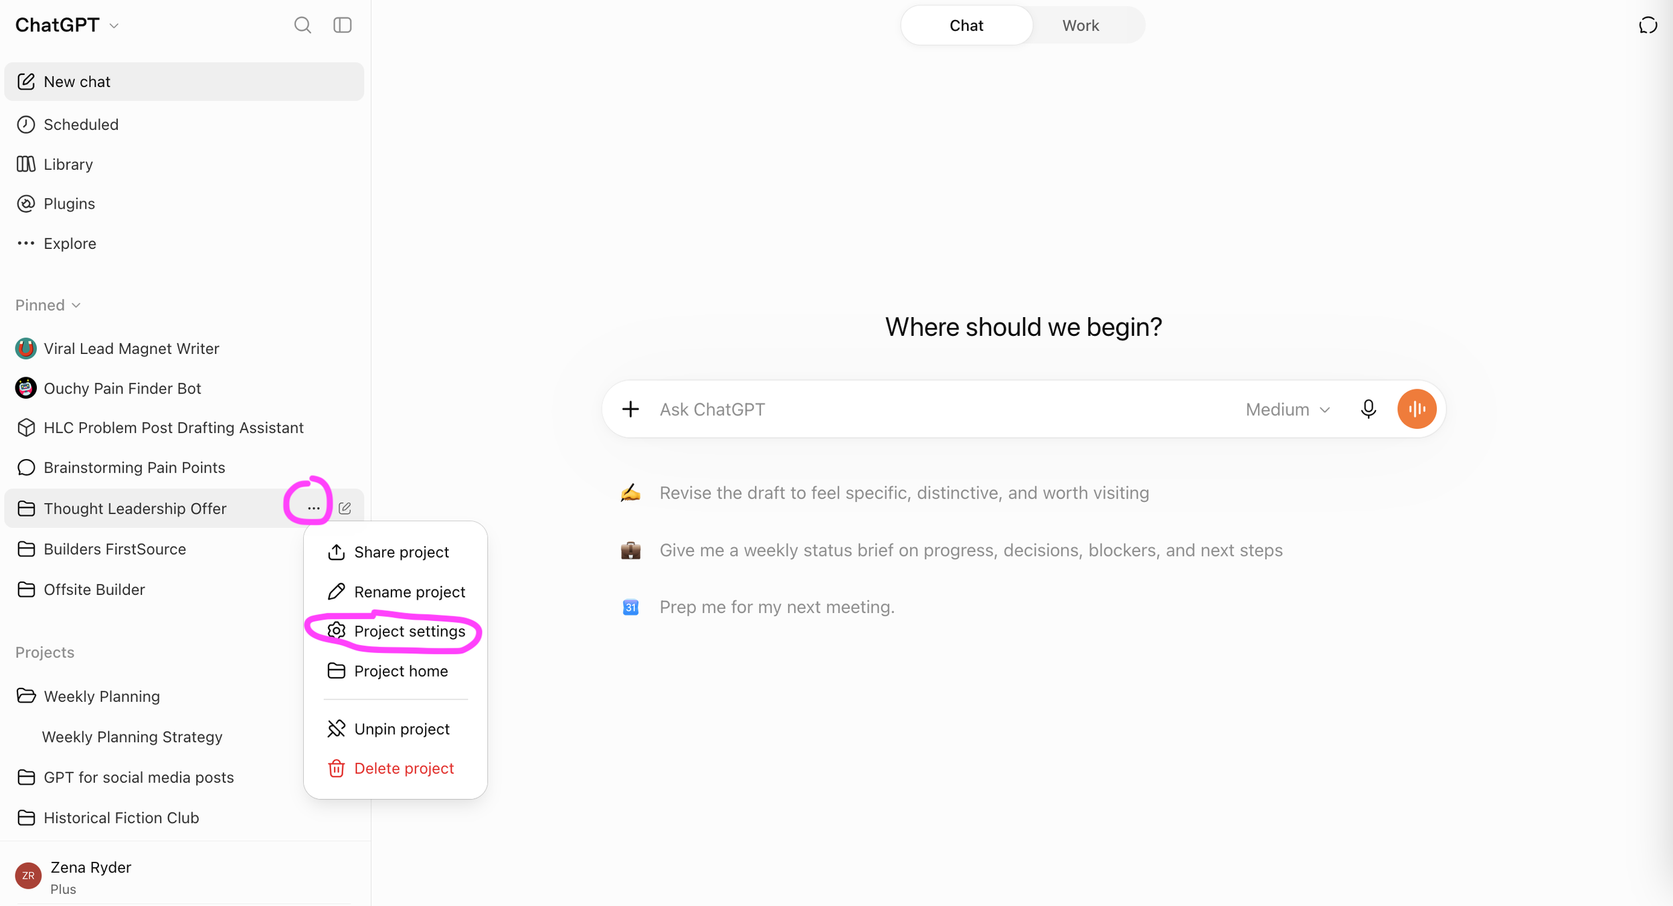Click the clock icon beside Scheduled
1673x906 pixels.
[26, 124]
